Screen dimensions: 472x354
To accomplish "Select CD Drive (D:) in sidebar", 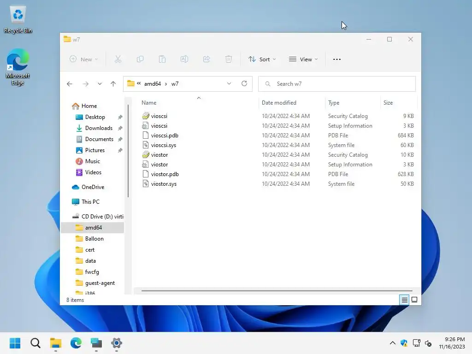I will pos(98,217).
